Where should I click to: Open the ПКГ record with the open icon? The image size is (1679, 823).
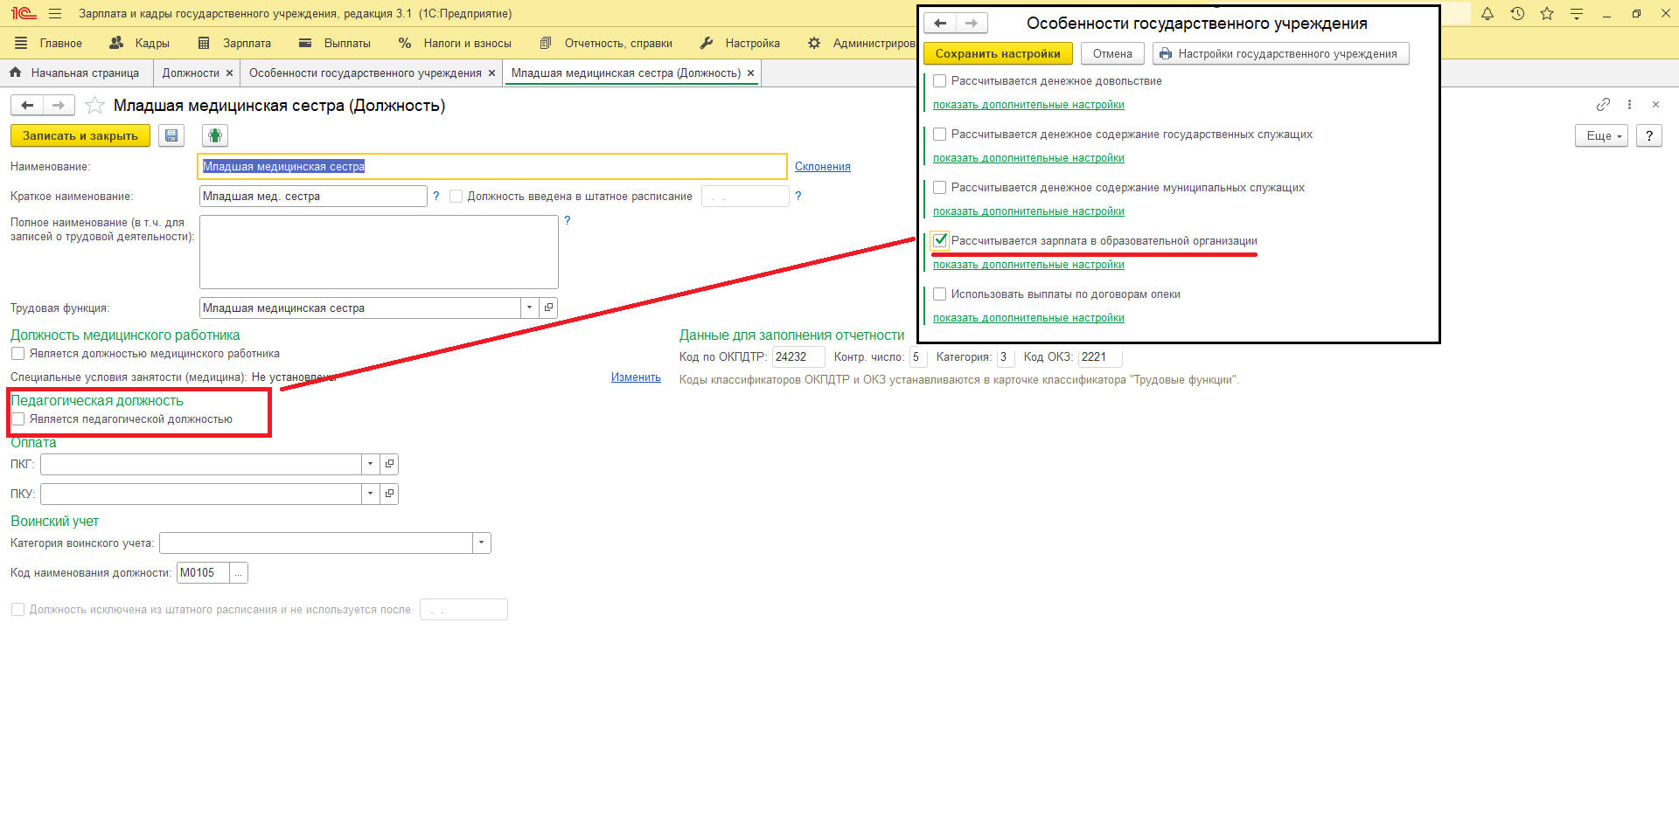click(x=389, y=464)
